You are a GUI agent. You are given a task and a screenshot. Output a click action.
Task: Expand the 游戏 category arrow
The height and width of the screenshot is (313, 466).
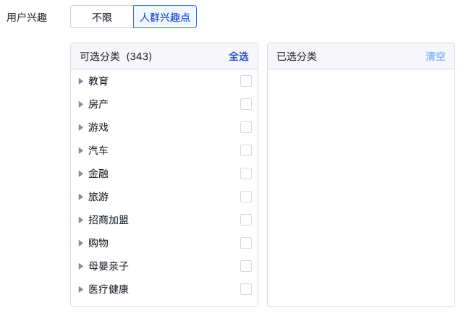(80, 127)
